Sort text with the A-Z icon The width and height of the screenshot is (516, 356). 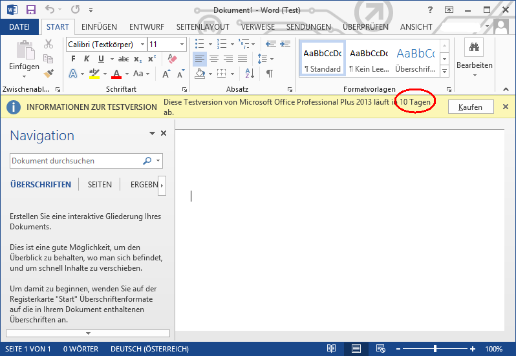(250, 73)
